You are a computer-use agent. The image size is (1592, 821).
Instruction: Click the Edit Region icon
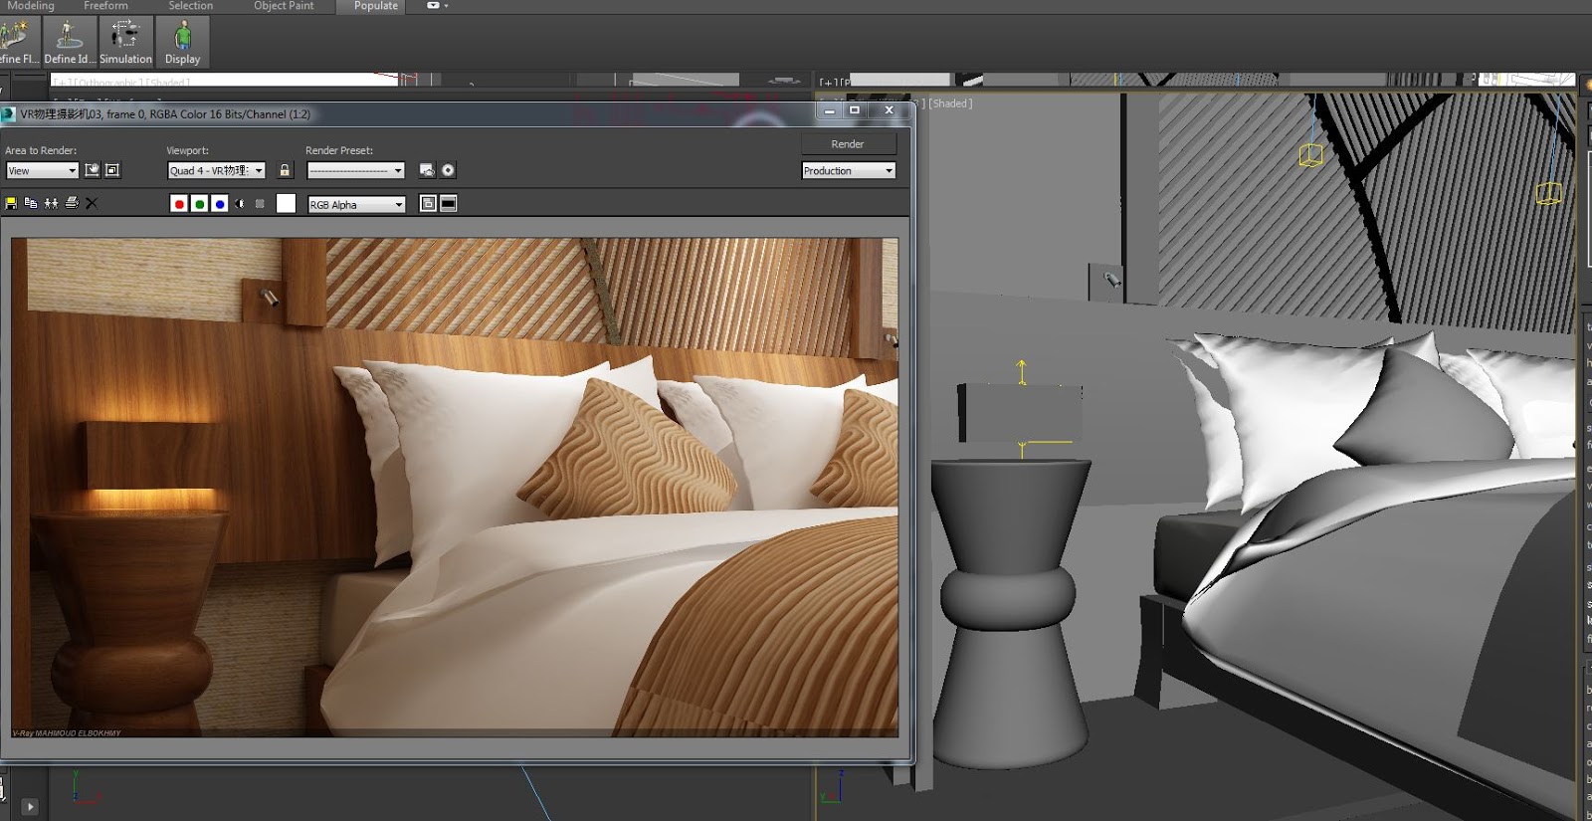pos(93,170)
